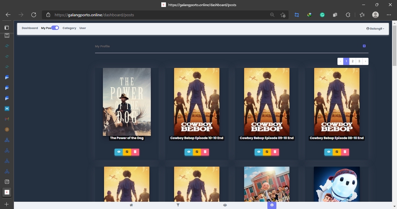Image resolution: width=397 pixels, height=209 pixels.
Task: Edit Cowboy Bebop Episode 09-10 End post
Action: click(267, 152)
